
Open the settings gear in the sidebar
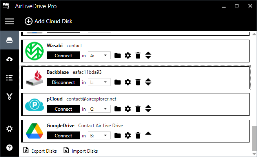click(x=9, y=129)
